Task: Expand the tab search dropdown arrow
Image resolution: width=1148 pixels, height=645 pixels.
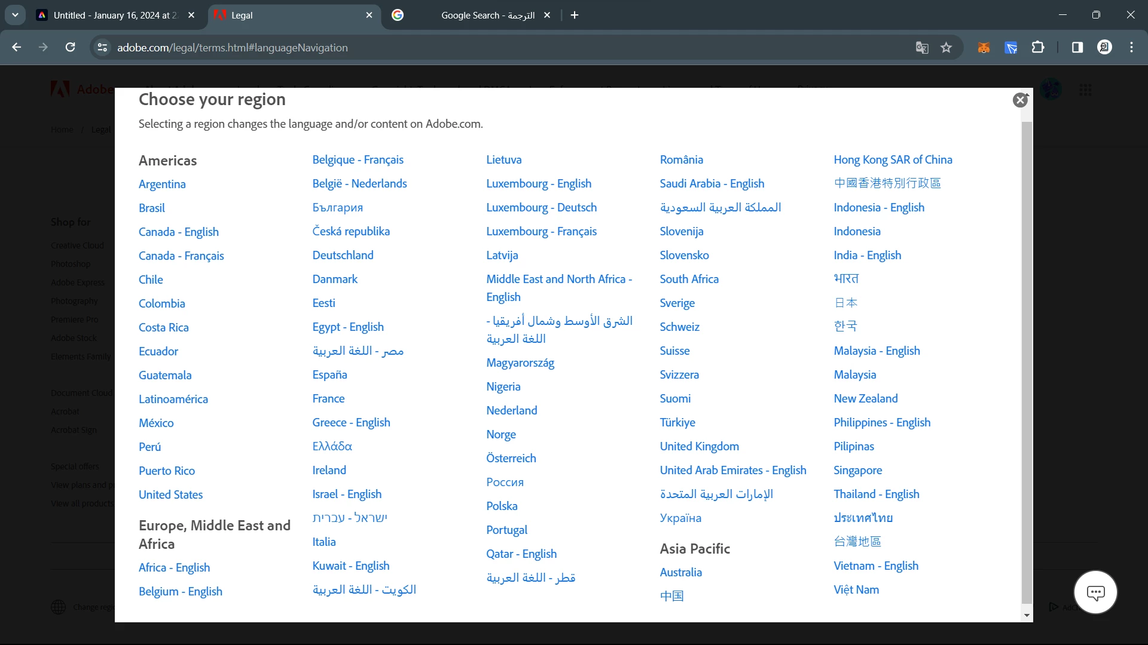Action: click(x=15, y=16)
